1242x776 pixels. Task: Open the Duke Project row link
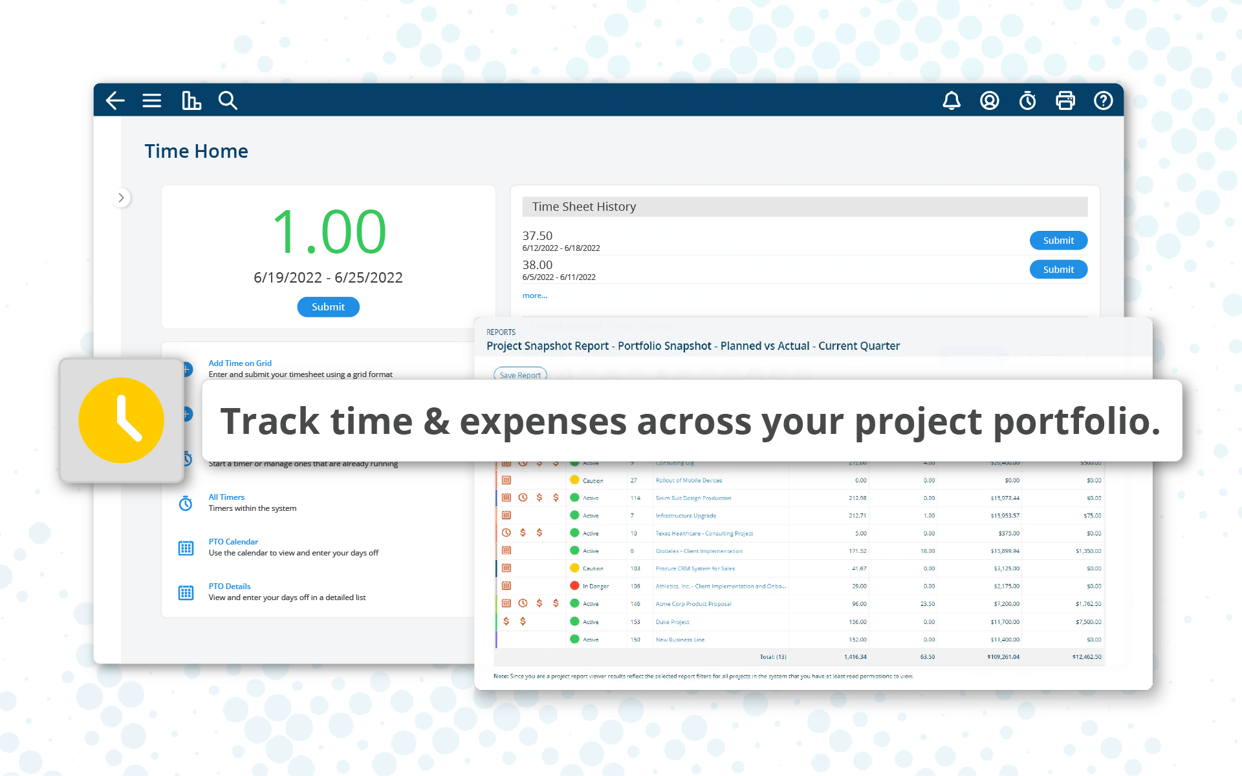click(672, 622)
